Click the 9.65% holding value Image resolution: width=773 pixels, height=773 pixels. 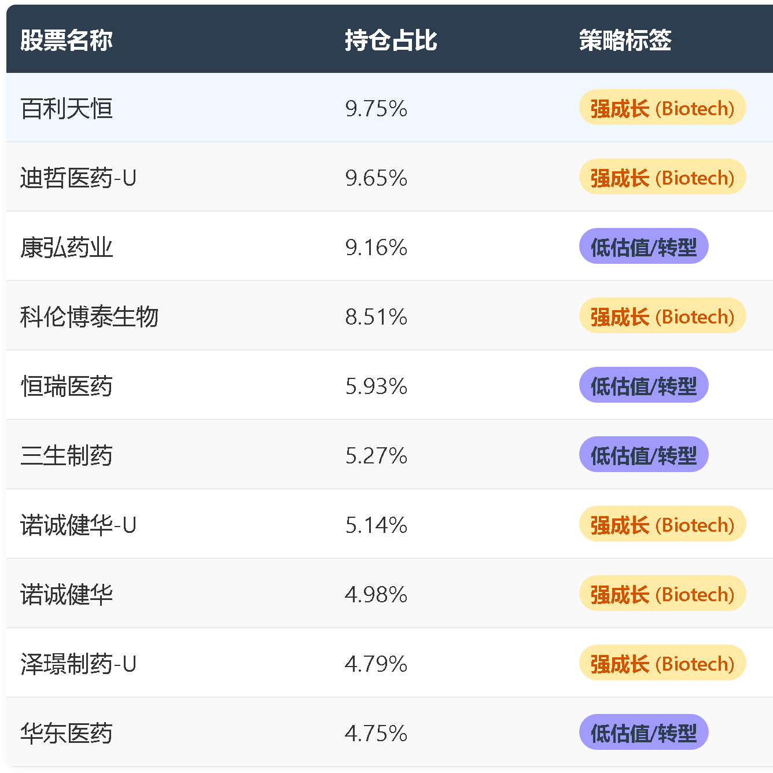(376, 178)
